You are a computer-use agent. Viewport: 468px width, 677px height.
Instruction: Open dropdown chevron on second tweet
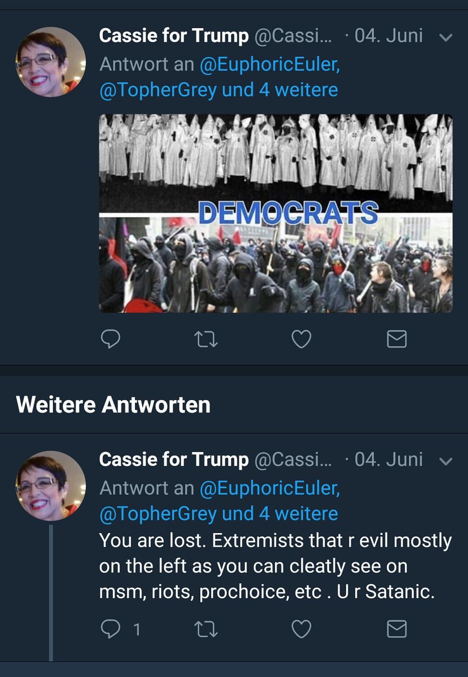click(445, 461)
